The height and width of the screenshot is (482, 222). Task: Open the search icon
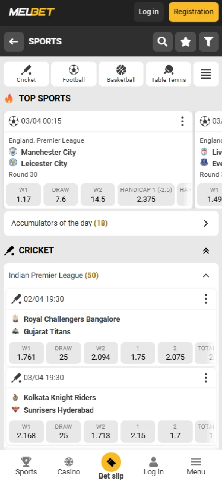[x=162, y=41]
